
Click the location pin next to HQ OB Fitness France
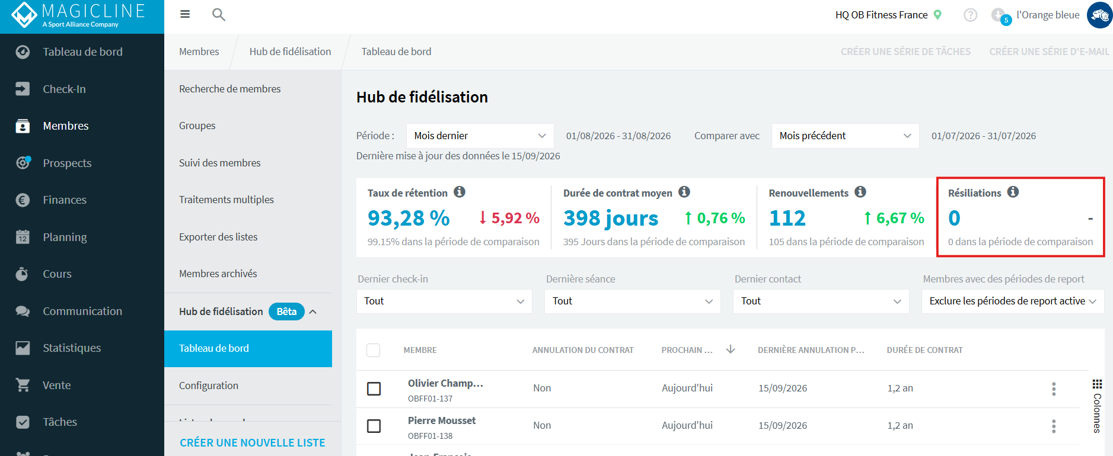938,15
